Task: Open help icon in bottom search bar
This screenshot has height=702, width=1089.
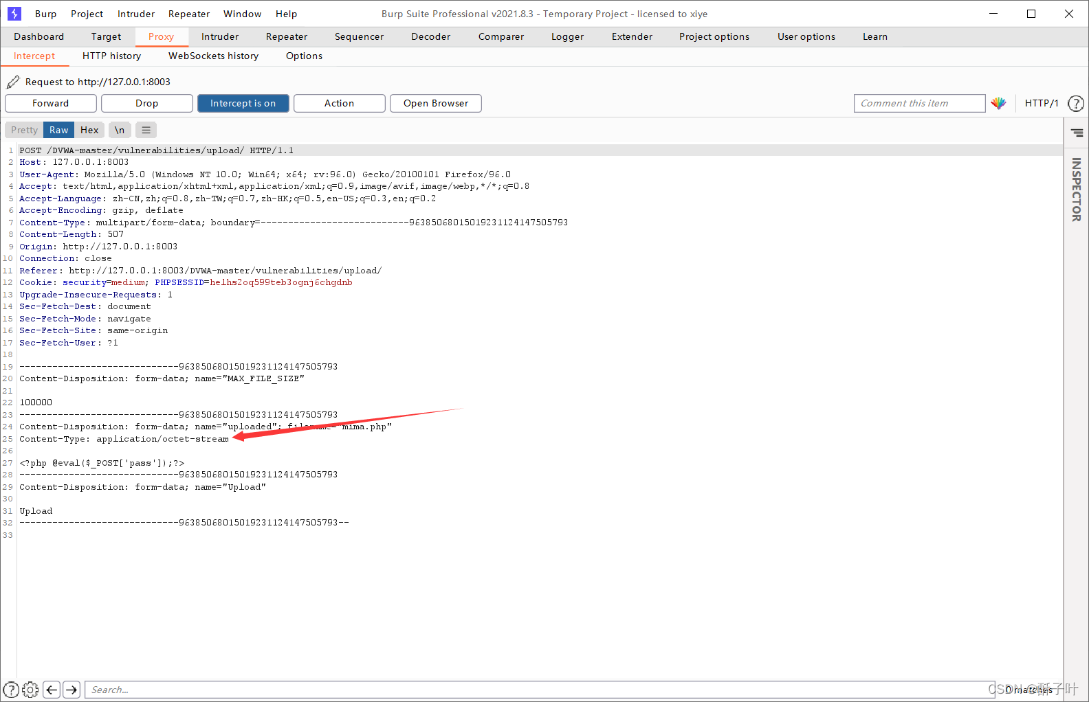Action: 11,690
